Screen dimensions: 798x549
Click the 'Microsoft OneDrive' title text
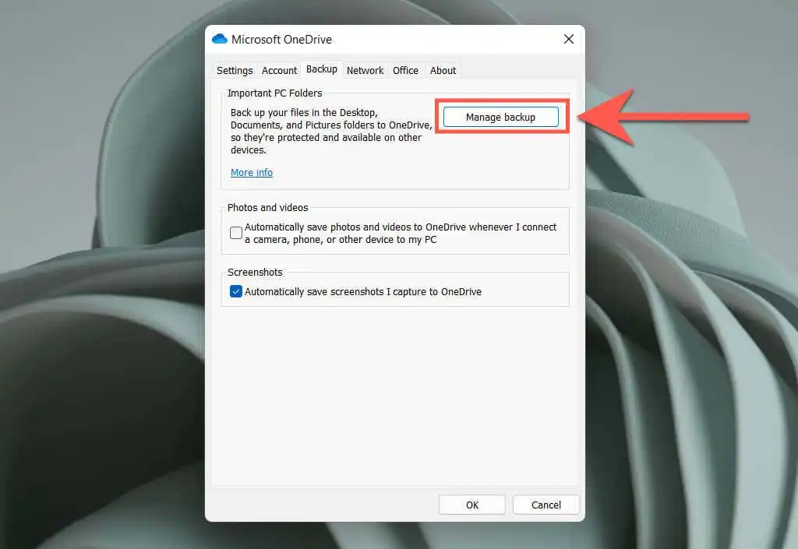point(281,39)
